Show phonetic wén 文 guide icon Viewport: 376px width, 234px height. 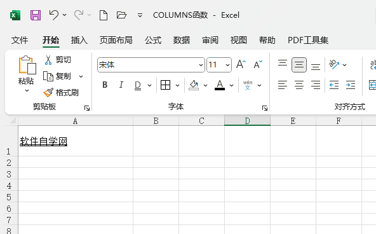tap(248, 85)
